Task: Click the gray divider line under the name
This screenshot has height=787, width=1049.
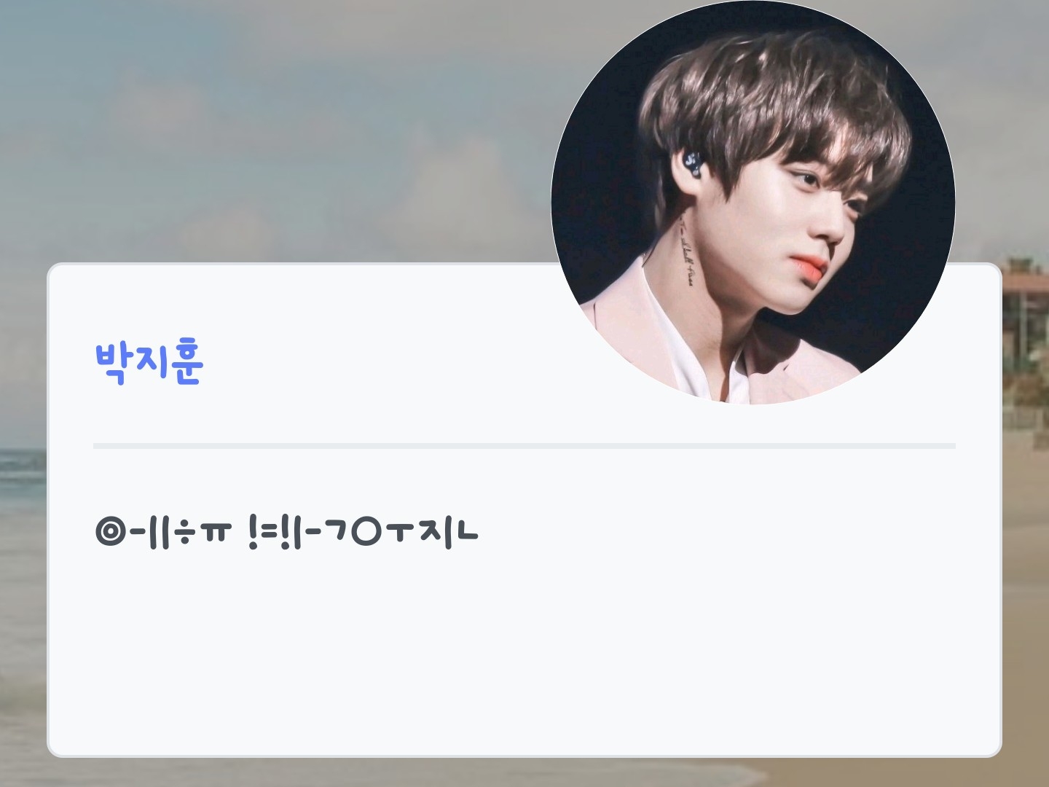Action: [524, 445]
